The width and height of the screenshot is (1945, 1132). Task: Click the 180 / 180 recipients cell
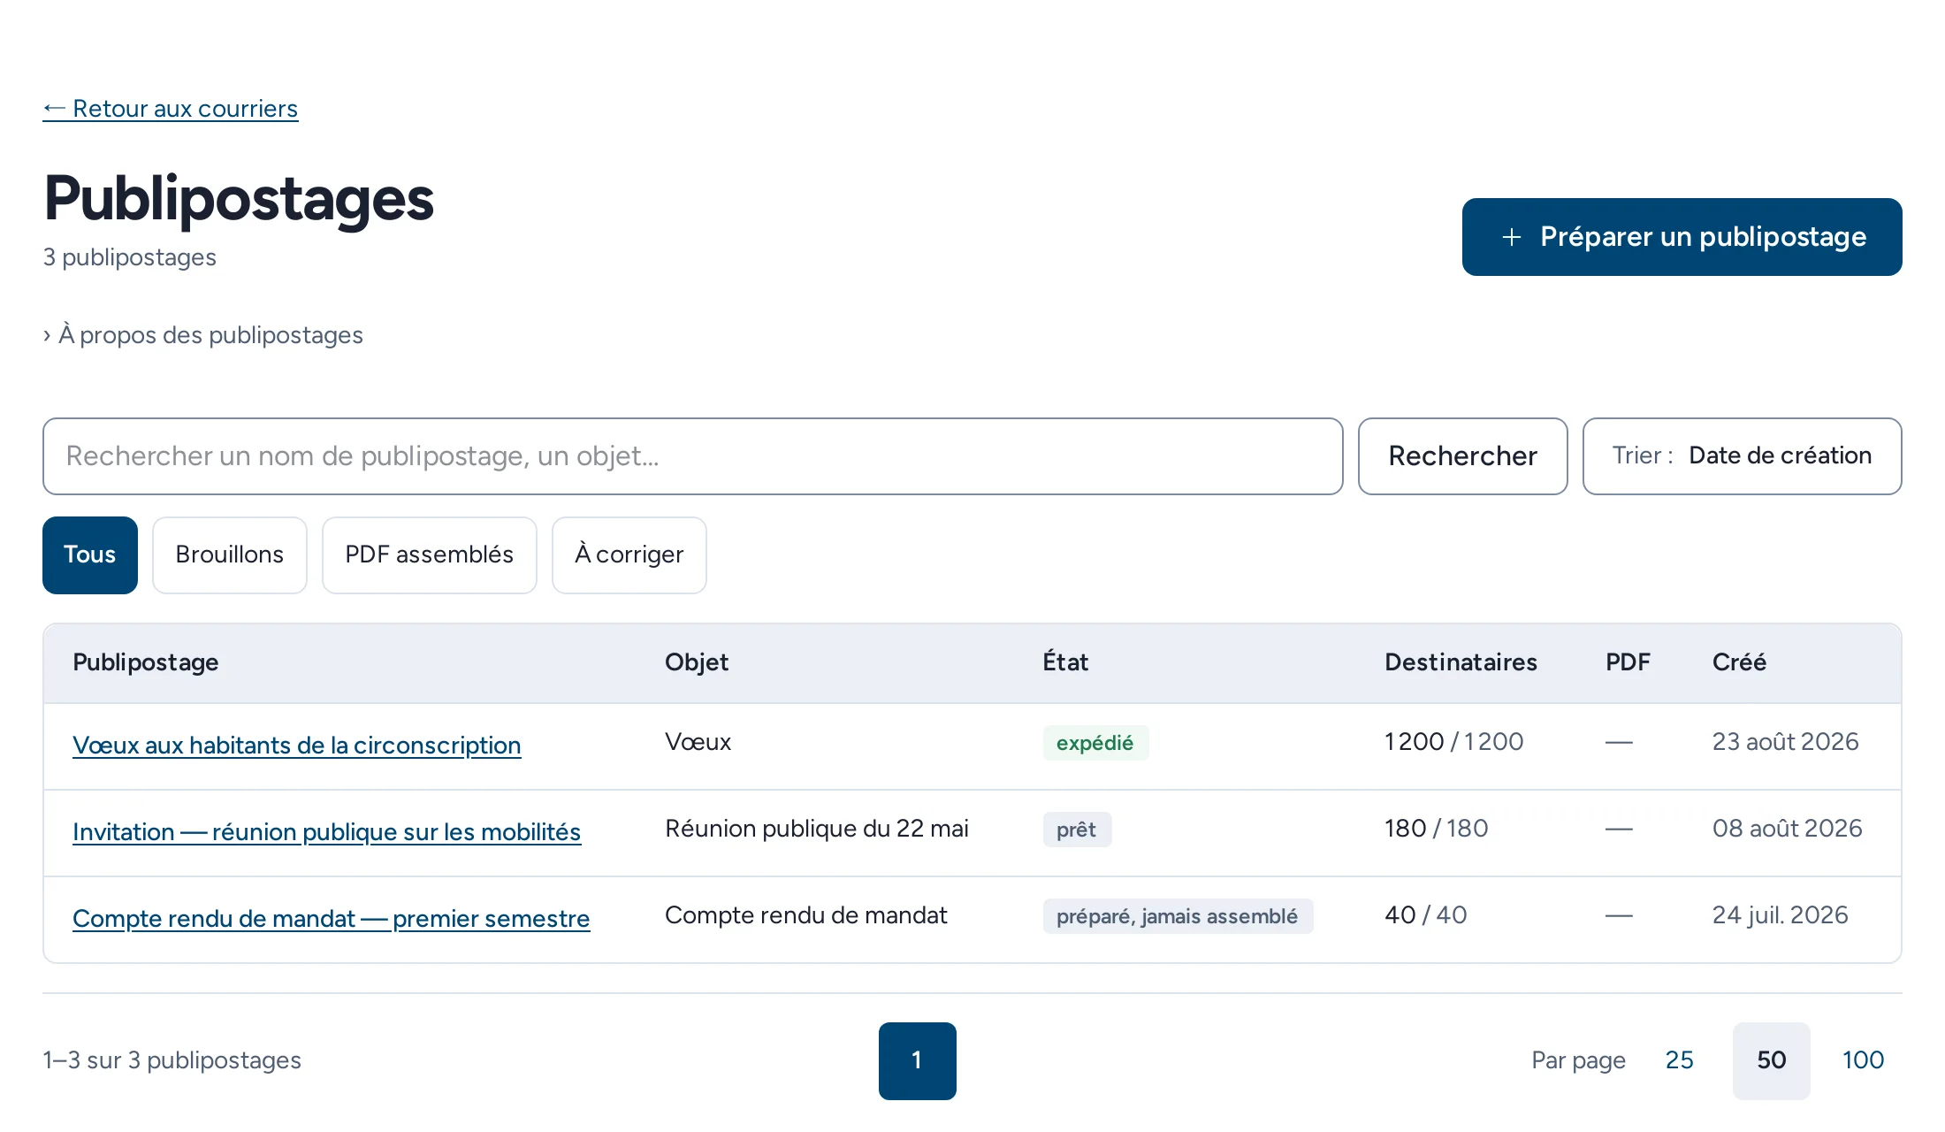click(1436, 829)
